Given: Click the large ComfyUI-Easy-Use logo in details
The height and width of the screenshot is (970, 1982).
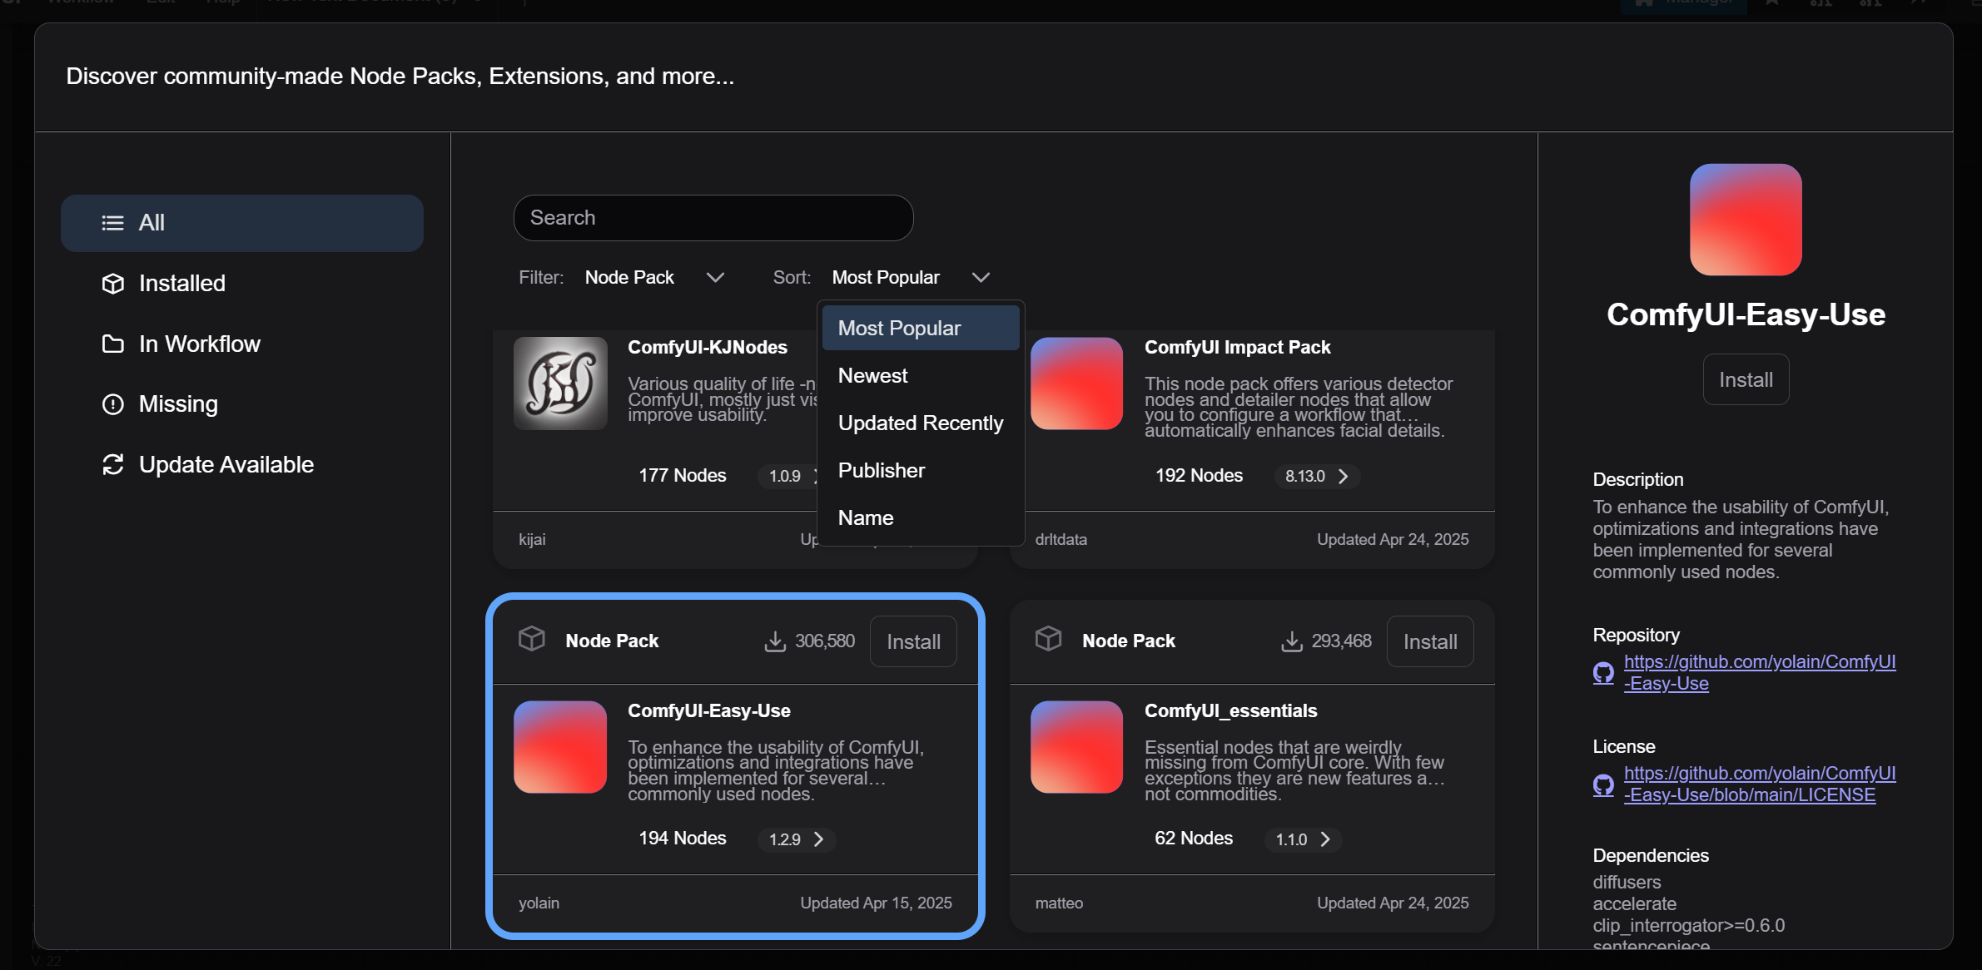Looking at the screenshot, I should click(x=1746, y=220).
